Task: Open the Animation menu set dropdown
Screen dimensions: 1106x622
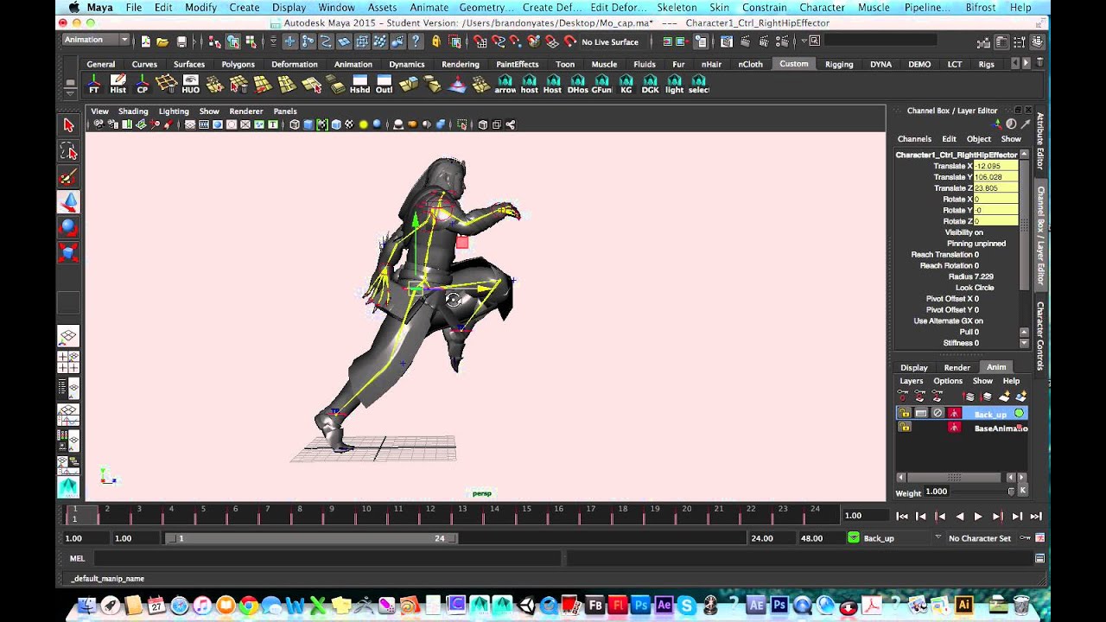Action: [x=96, y=40]
